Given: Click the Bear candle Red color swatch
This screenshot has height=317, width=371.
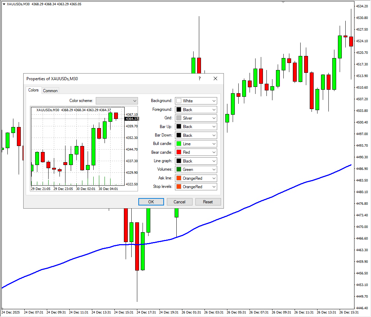Looking at the screenshot, I should pos(179,152).
